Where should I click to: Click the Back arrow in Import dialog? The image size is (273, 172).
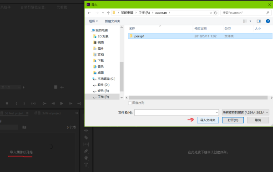tap(89, 13)
